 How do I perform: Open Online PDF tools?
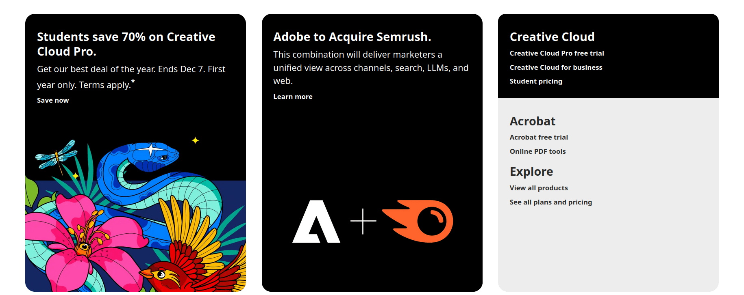coord(537,151)
